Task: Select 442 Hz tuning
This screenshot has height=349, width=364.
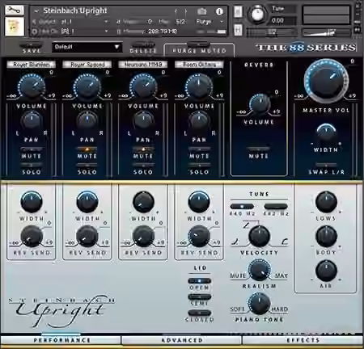Action: tap(276, 207)
